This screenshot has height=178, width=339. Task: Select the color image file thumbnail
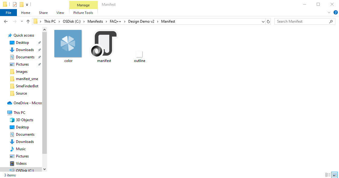[x=68, y=44]
